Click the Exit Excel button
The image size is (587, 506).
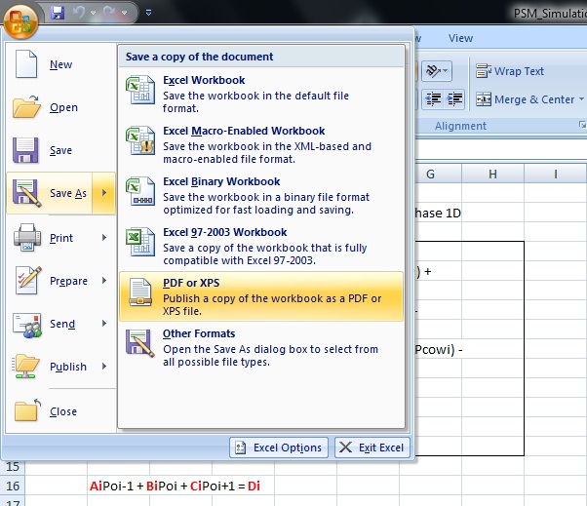pyautogui.click(x=372, y=448)
